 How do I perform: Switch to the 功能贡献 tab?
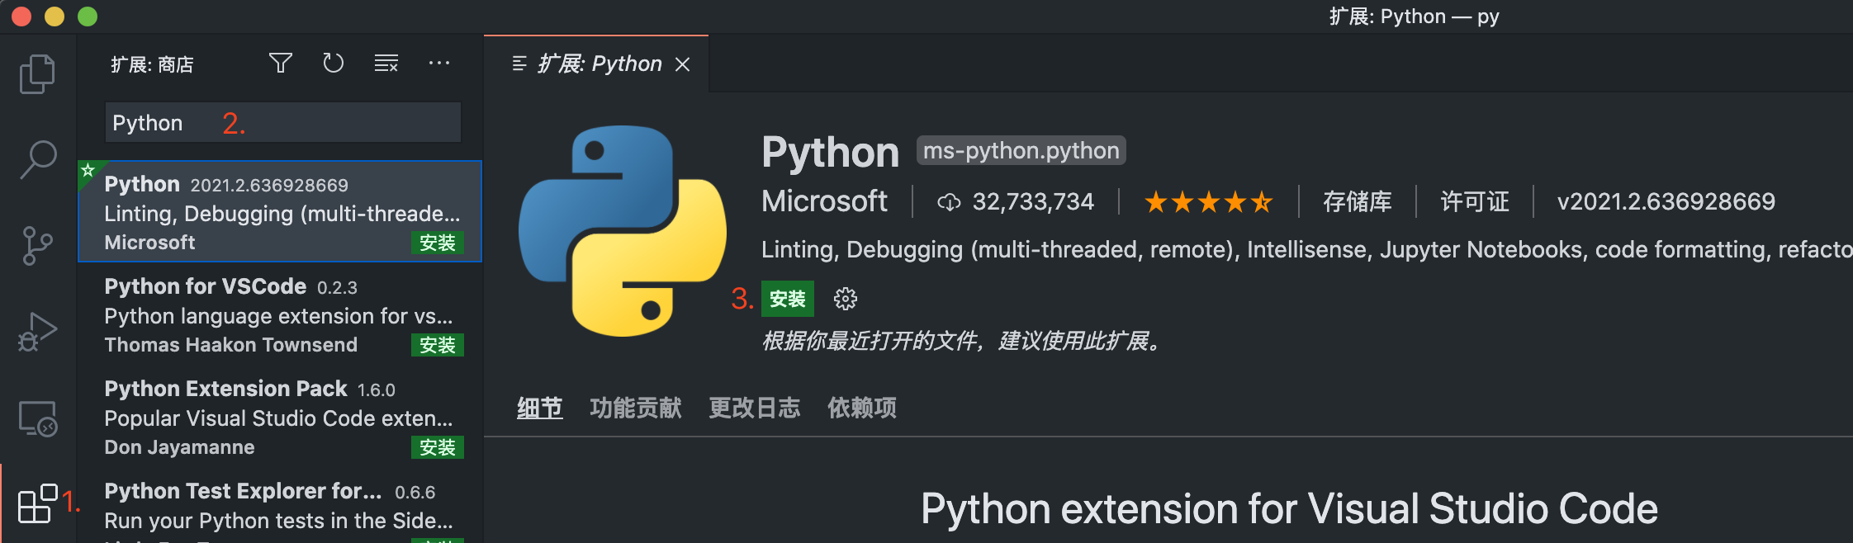[636, 408]
